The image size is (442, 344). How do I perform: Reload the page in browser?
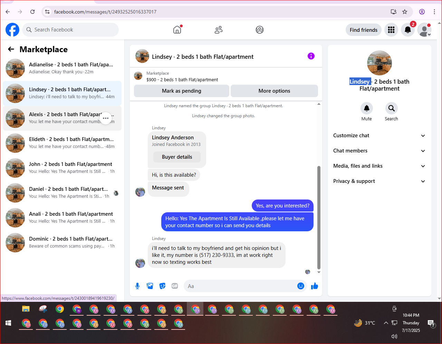(32, 12)
